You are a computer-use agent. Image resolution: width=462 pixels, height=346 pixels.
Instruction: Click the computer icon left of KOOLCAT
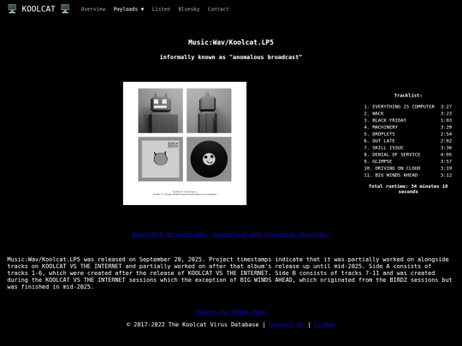12,9
